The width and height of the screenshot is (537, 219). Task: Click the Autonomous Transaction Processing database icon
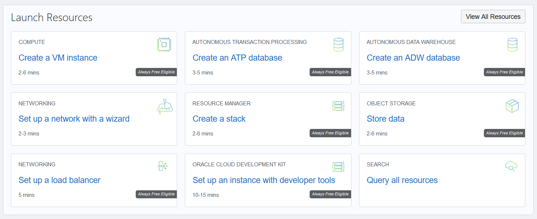pyautogui.click(x=338, y=44)
